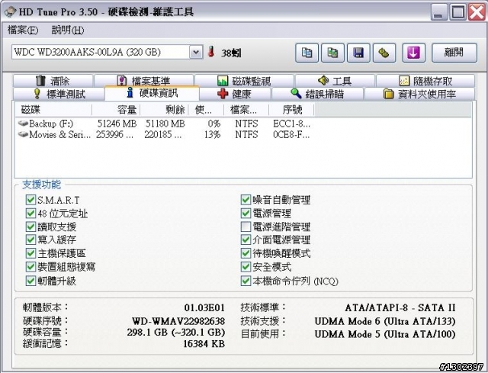This screenshot has width=488, height=373.
Task: Switch to the 標準測試 tab
Action: point(59,94)
